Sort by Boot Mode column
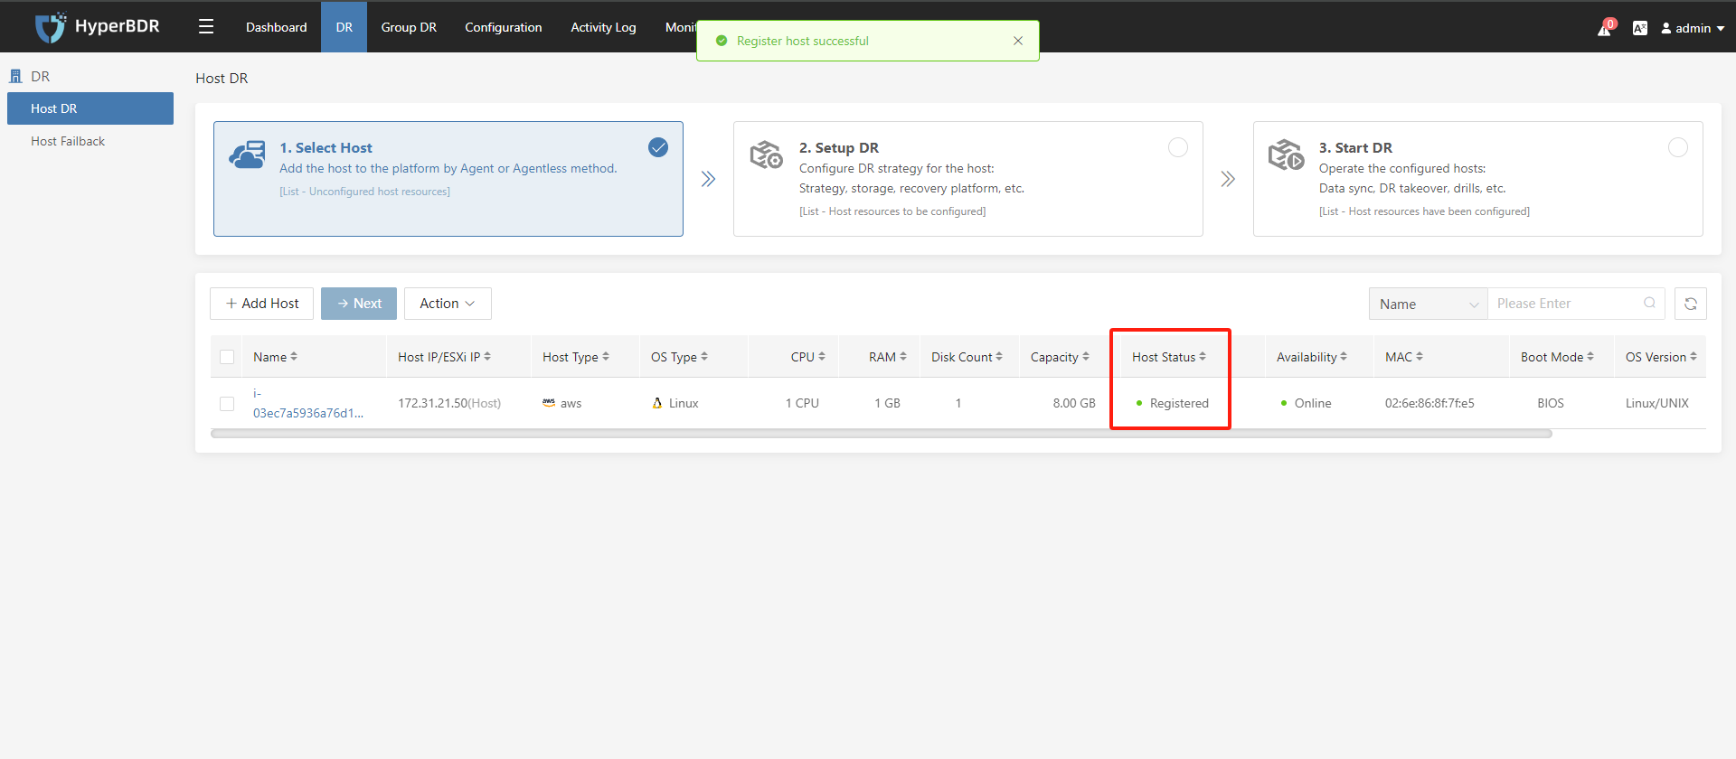 click(1590, 357)
